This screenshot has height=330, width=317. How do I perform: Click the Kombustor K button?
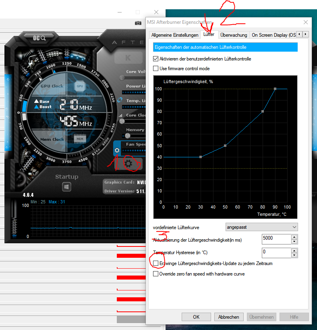(128, 58)
